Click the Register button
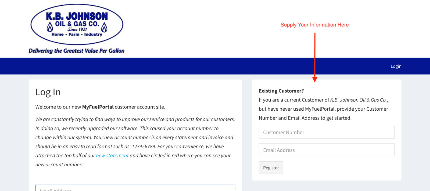430x191 pixels. click(271, 168)
